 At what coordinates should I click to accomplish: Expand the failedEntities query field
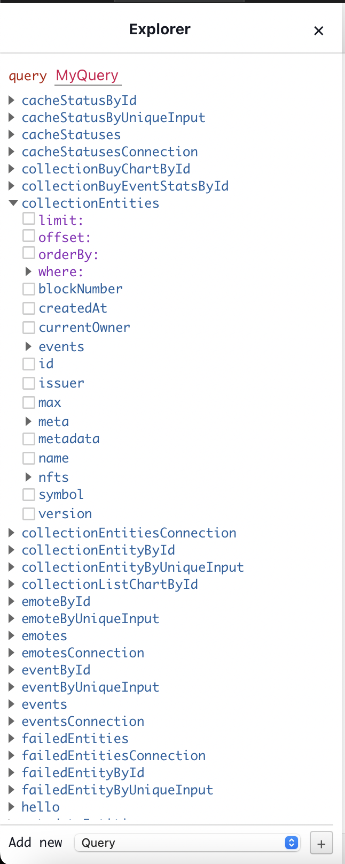coord(12,739)
